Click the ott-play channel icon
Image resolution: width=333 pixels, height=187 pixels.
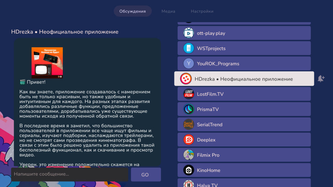pos(189,33)
